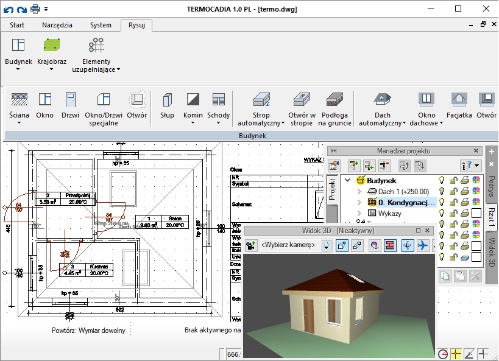This screenshot has height=361, width=499.
Task: Open the dropdown arrow under Komin
Action: [193, 123]
